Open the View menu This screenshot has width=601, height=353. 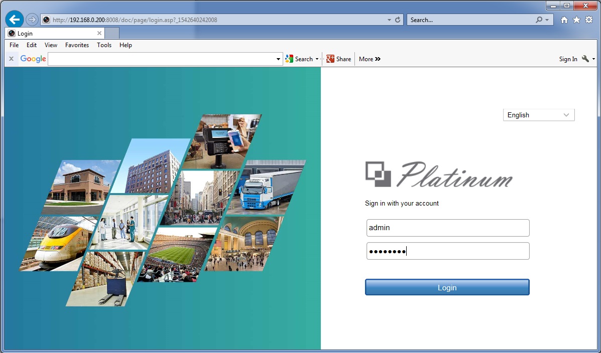(51, 45)
